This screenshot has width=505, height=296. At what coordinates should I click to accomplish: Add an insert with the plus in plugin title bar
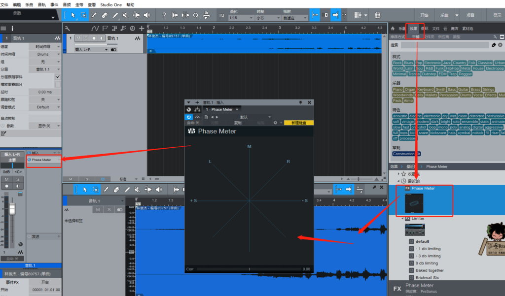point(197,102)
